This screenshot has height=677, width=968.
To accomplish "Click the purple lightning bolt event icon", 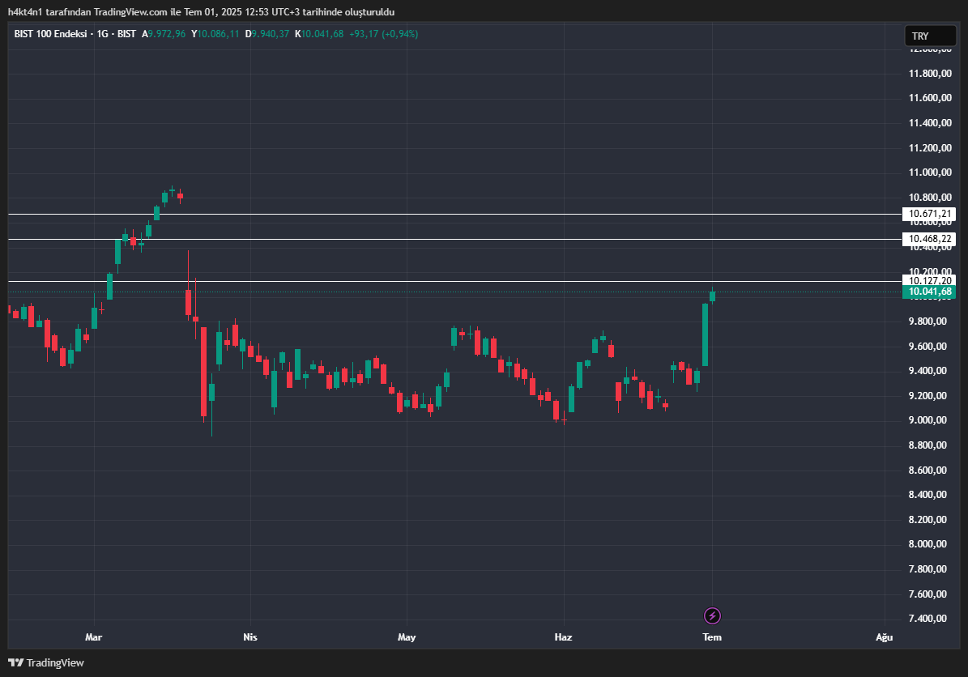I will click(711, 616).
